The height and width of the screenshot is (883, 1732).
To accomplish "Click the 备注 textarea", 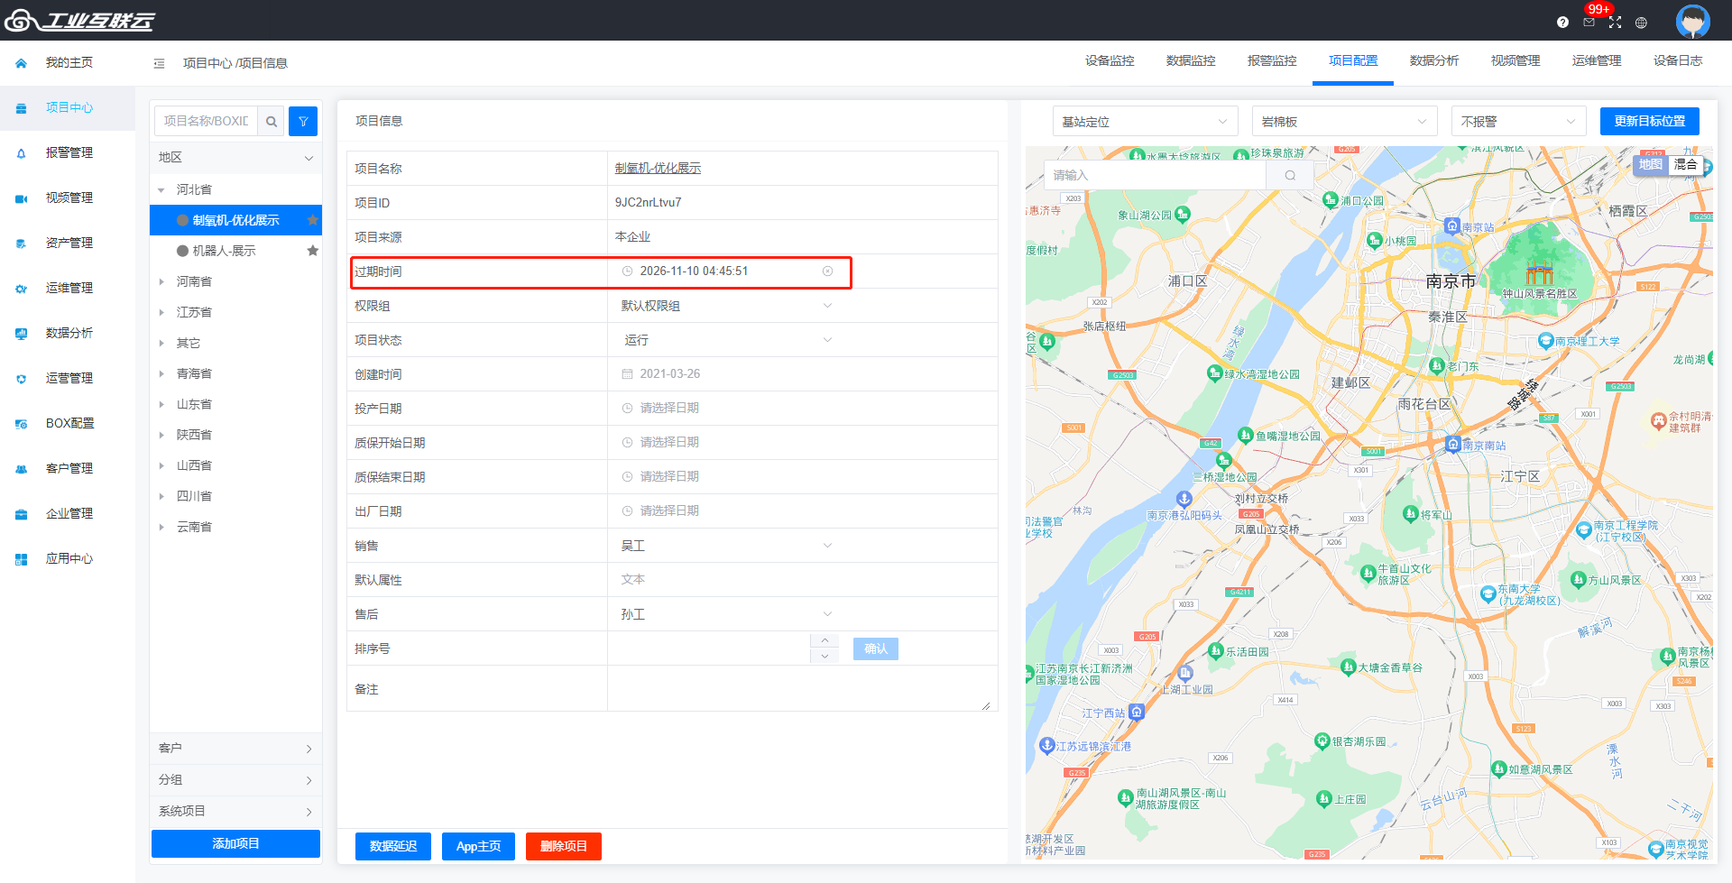I will click(x=802, y=689).
